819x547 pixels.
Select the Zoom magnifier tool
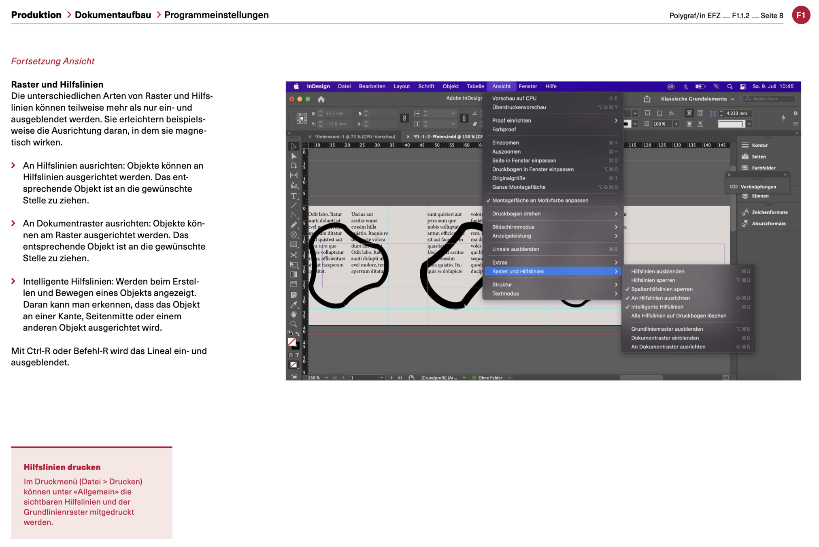[294, 324]
